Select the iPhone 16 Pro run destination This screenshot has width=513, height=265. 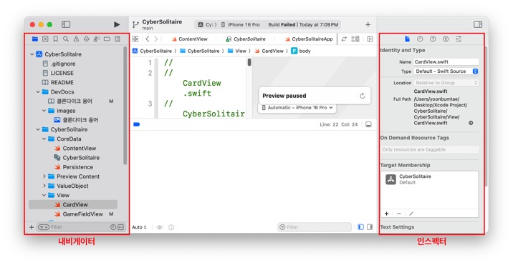240,24
